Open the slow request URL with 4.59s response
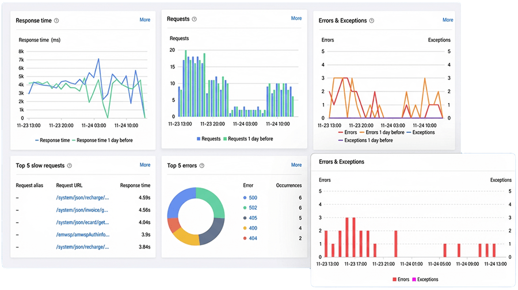 (82, 197)
